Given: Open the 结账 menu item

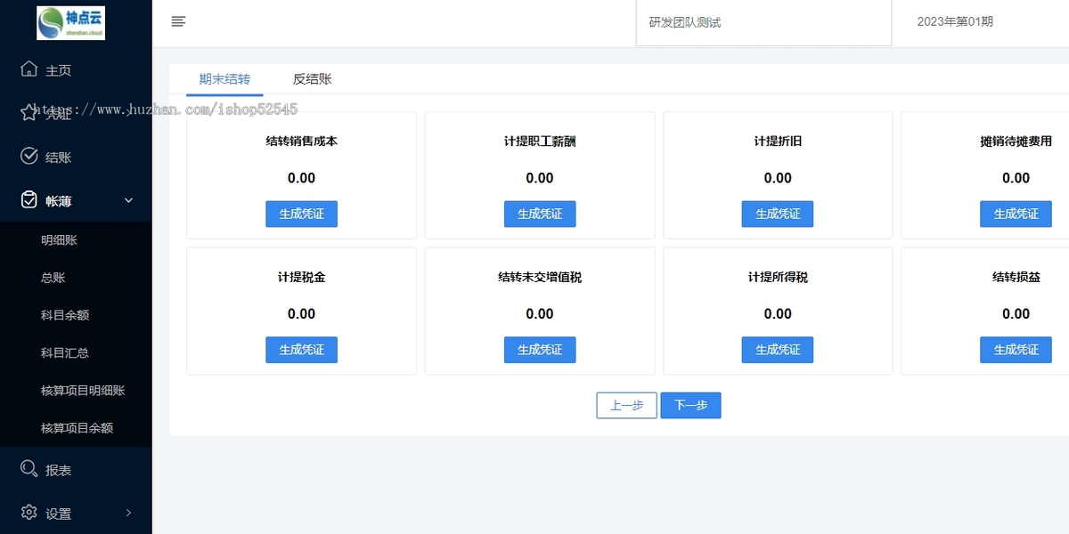Looking at the screenshot, I should [x=58, y=158].
